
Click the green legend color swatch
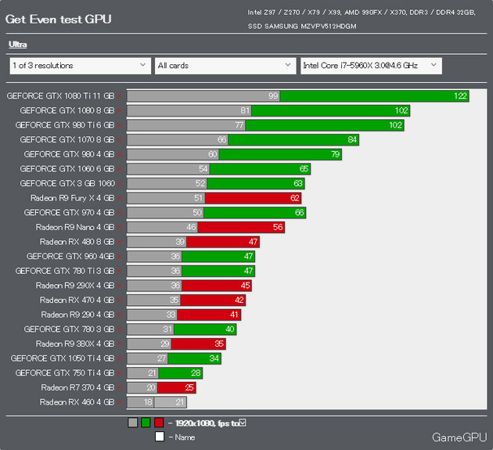[146, 423]
